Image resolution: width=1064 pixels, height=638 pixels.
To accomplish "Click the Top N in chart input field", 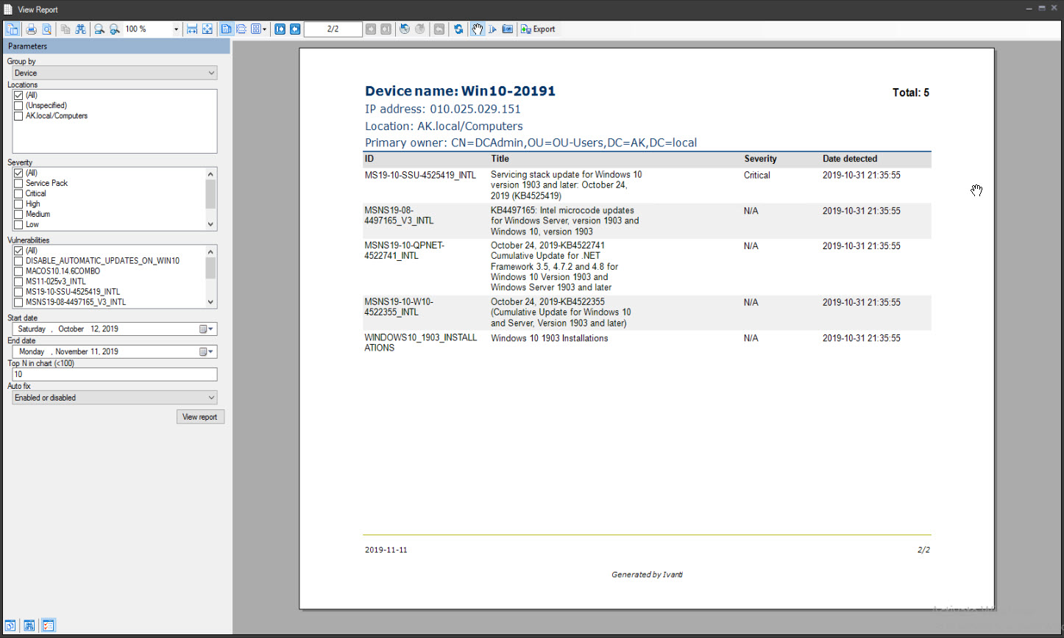I will (114, 374).
